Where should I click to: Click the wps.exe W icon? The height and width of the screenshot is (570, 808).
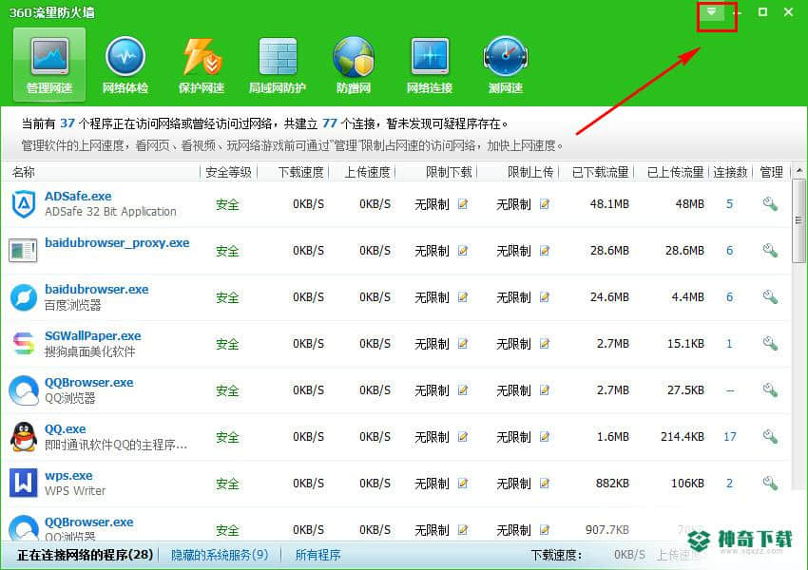(x=24, y=483)
